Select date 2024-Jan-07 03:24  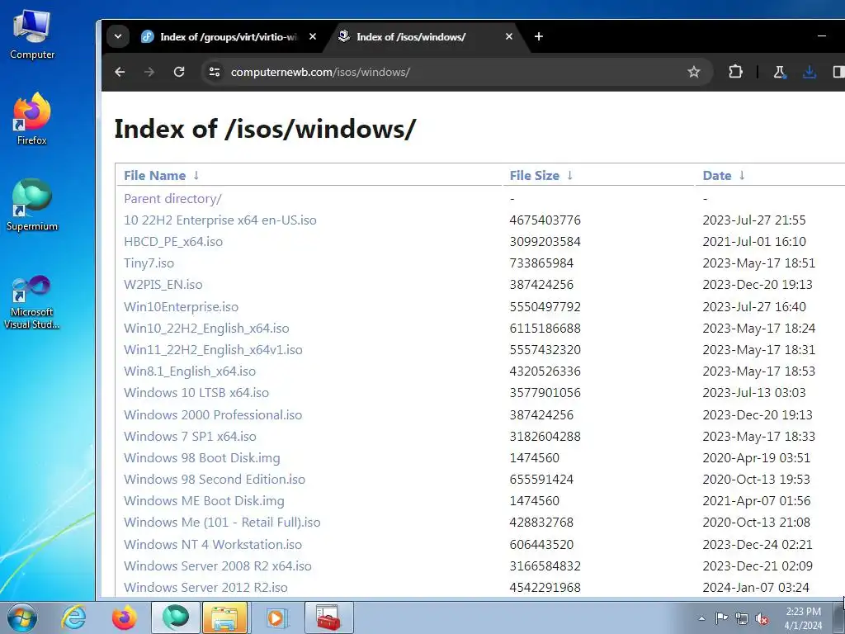tap(756, 588)
